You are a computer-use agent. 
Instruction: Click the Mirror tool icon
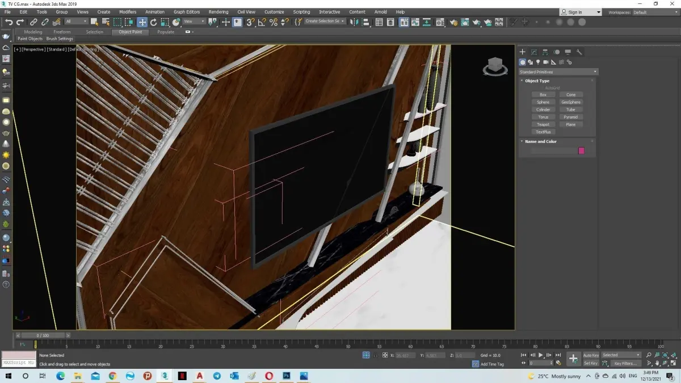pyautogui.click(x=353, y=22)
